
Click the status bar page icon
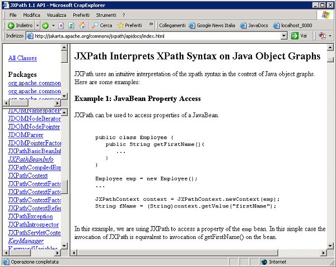click(6, 262)
